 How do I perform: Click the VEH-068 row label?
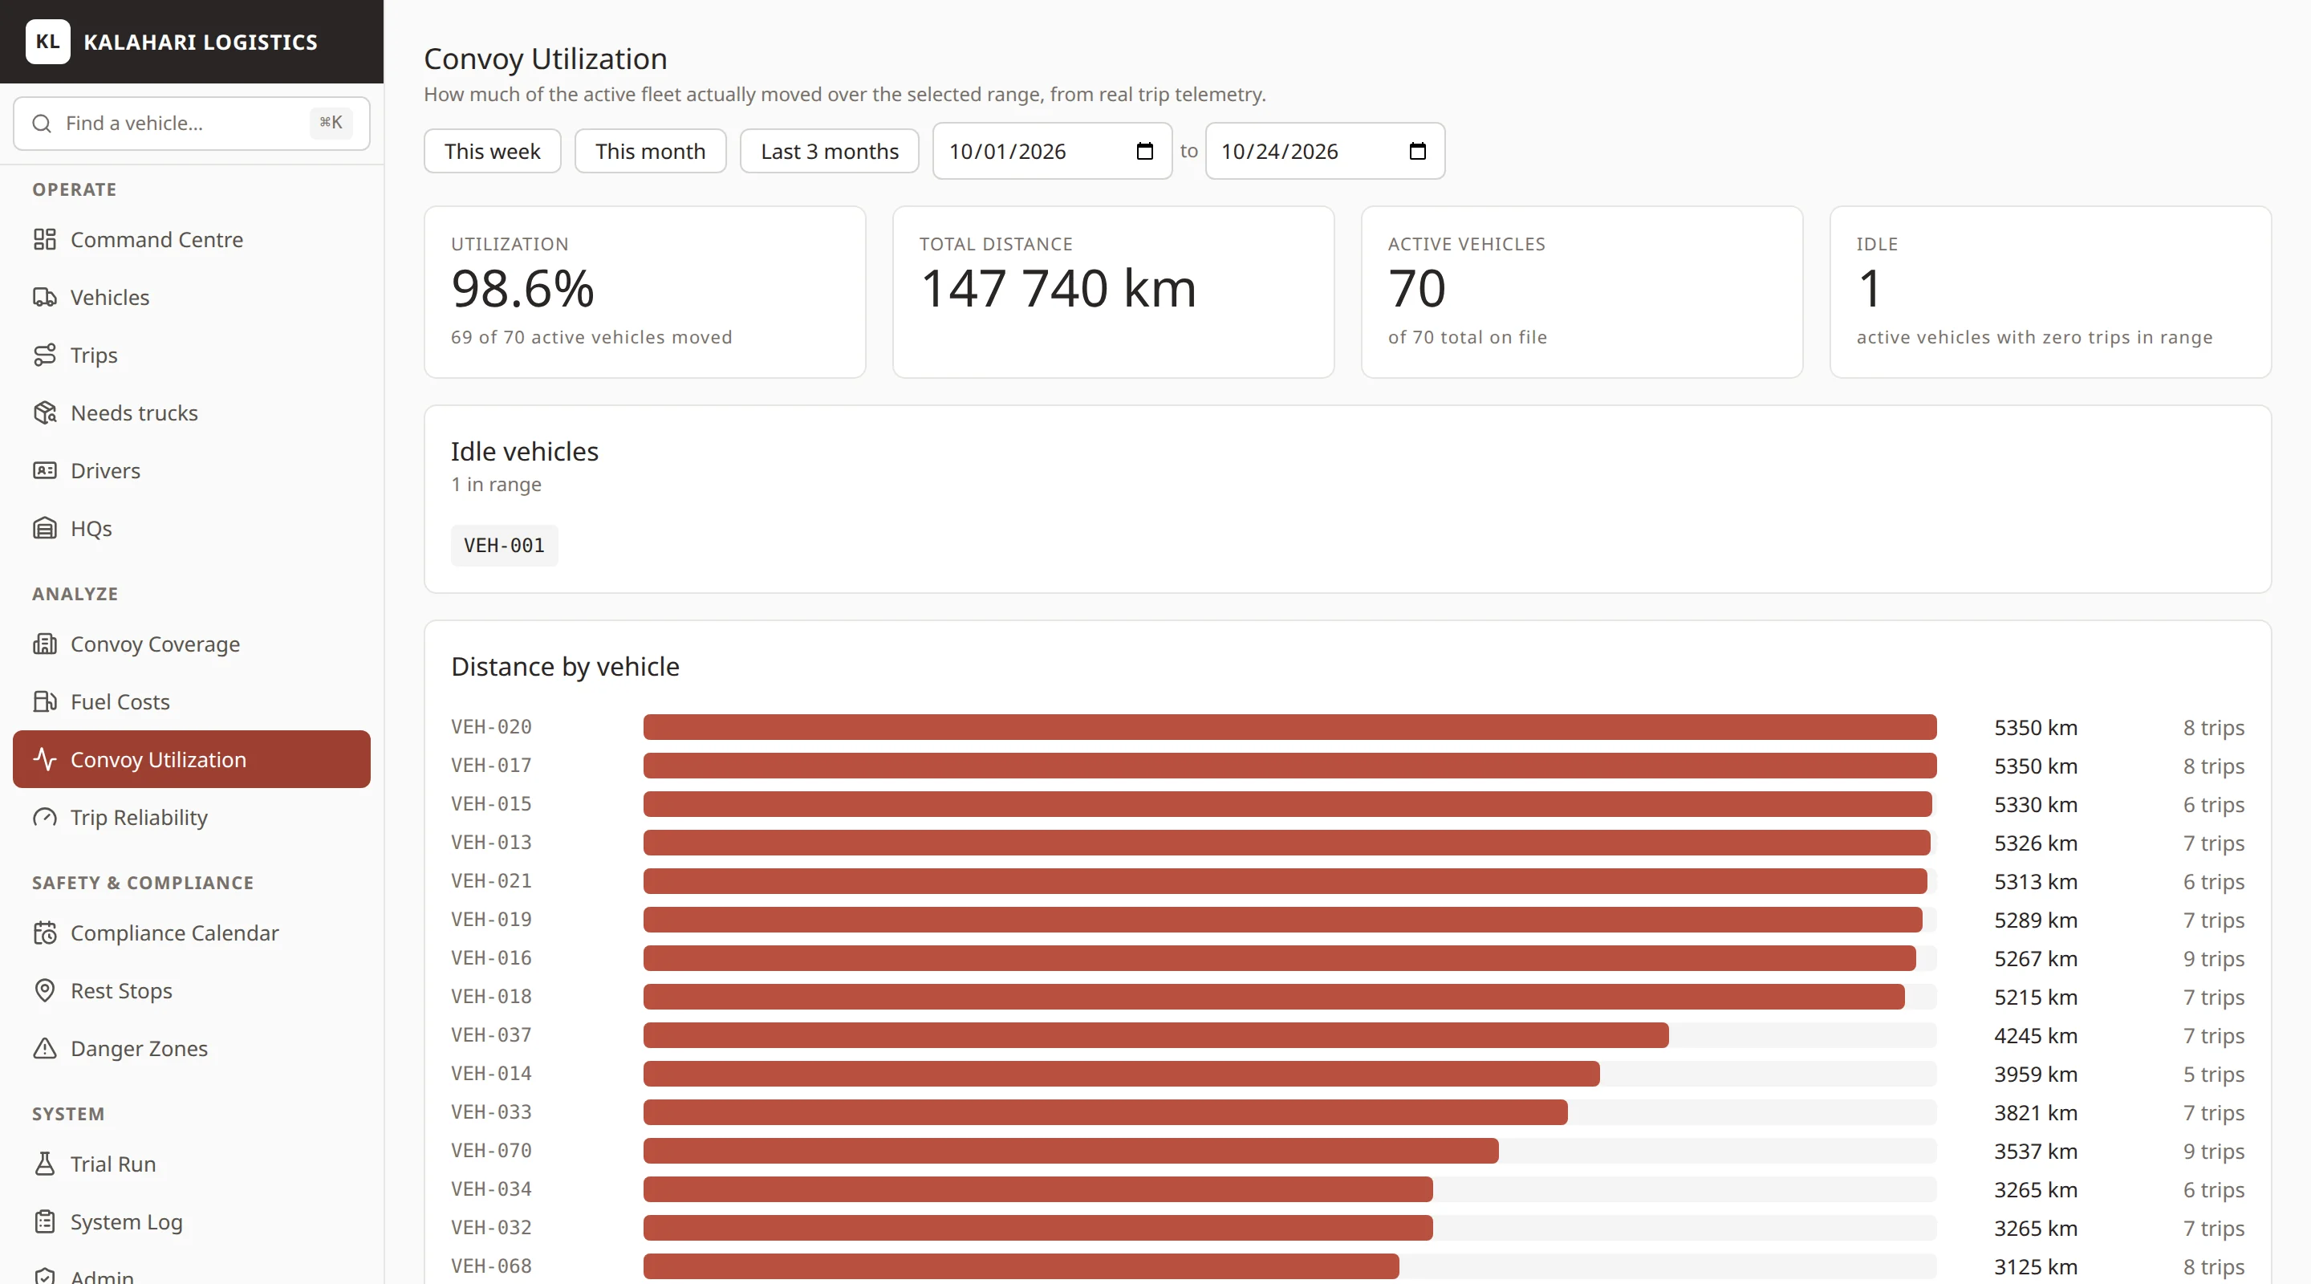pos(491,1267)
